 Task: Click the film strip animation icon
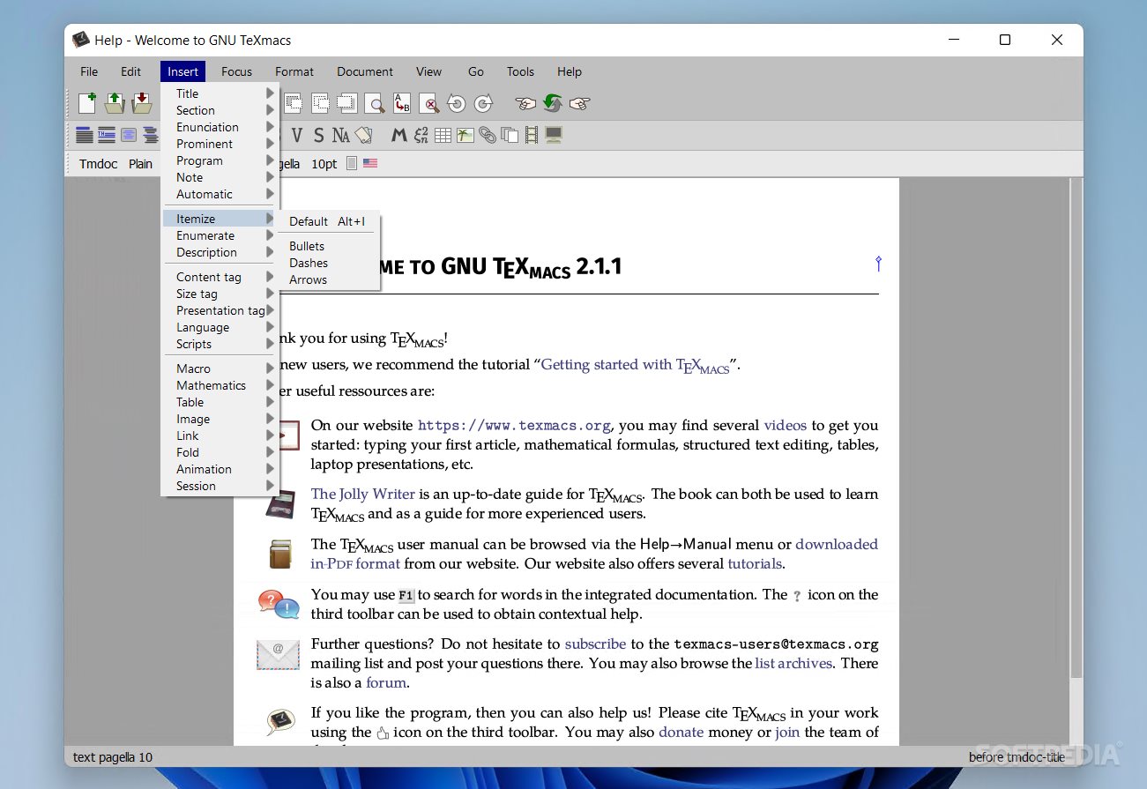coord(532,135)
